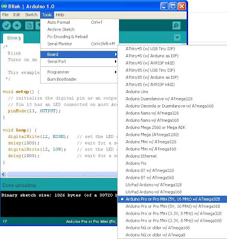Select Arduino Mega 2560 or Mega ADK

click(172, 128)
